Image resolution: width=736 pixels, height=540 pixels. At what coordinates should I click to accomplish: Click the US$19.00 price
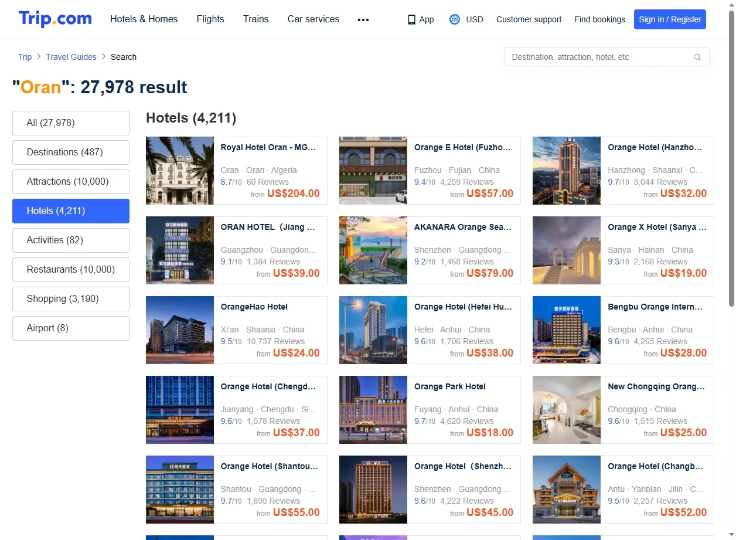coord(683,273)
